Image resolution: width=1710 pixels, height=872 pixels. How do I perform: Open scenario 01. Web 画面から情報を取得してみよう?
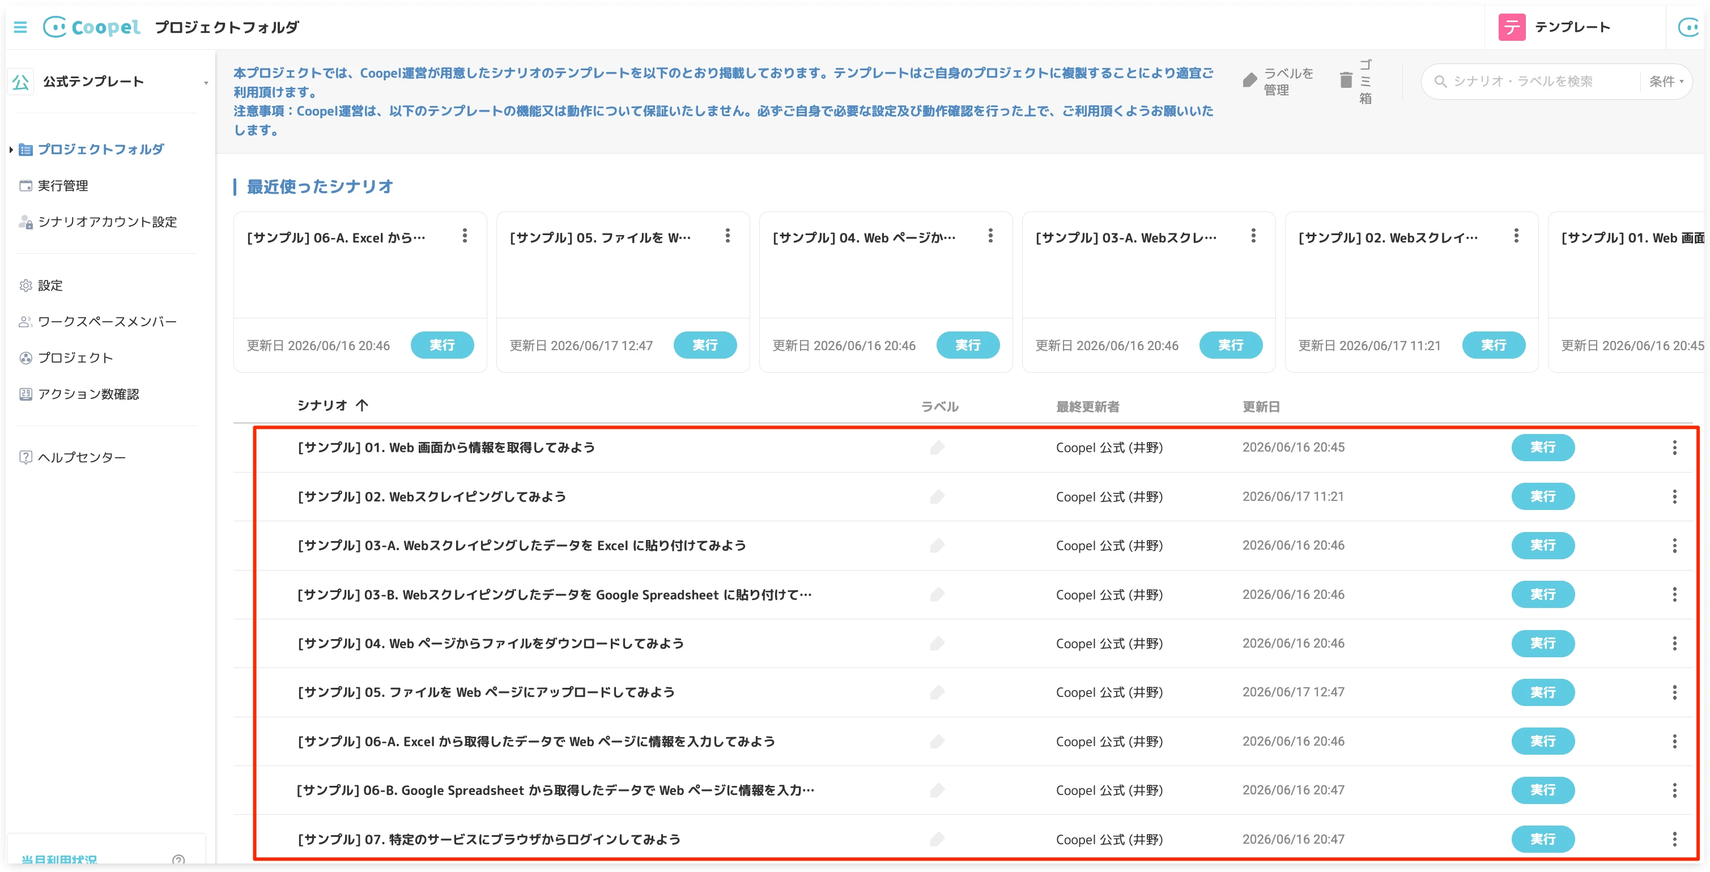click(446, 448)
